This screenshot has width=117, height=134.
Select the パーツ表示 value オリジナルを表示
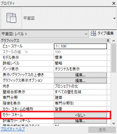tap(67, 69)
